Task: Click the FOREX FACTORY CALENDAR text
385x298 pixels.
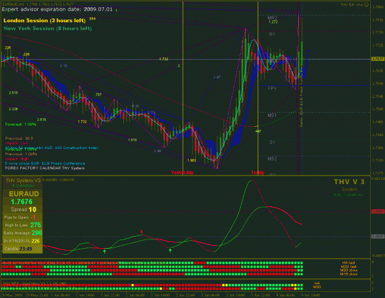Action: 45,168
